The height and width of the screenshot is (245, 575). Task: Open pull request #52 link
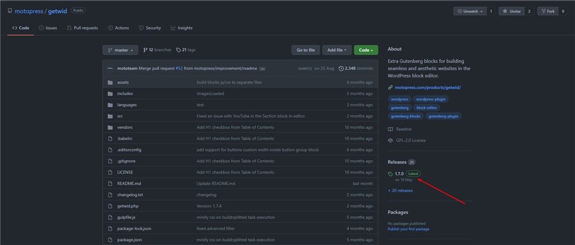(x=179, y=68)
